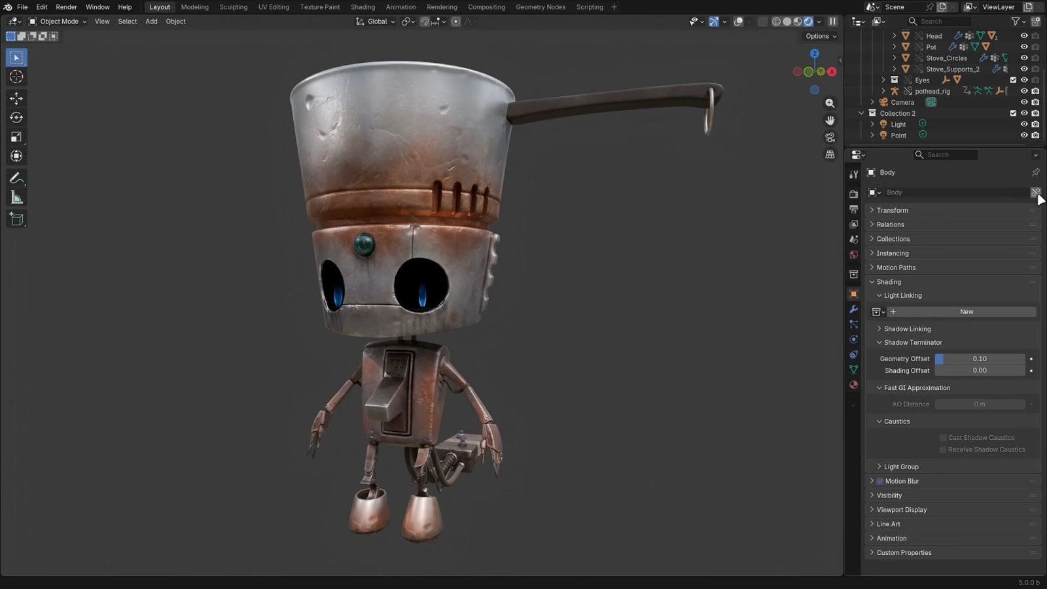Select the Scale tool
This screenshot has height=589, width=1047.
[x=16, y=137]
